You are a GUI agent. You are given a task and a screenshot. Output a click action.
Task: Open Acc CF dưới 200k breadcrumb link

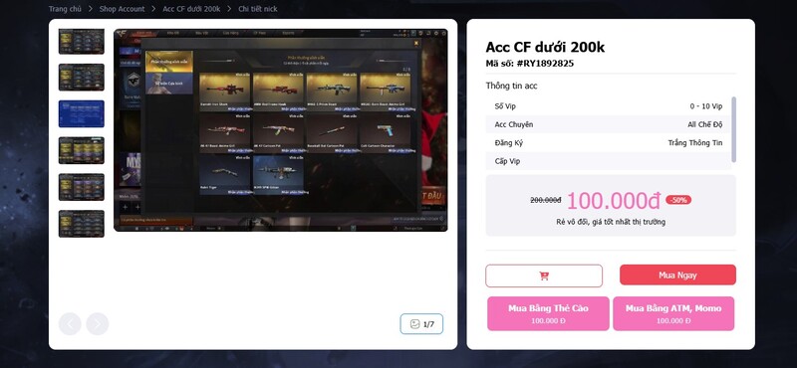coord(191,9)
